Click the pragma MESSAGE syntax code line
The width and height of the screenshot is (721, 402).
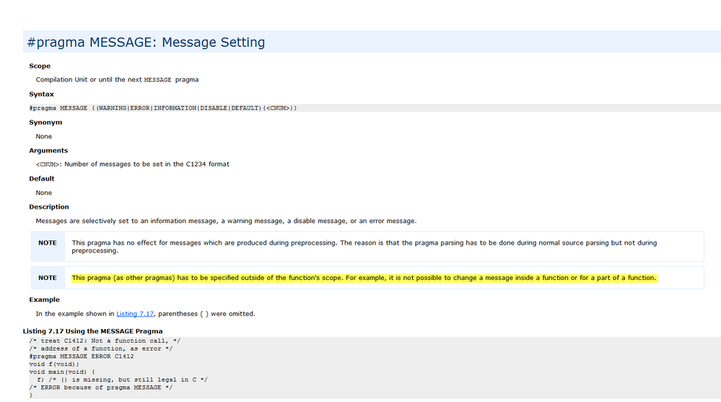[163, 108]
